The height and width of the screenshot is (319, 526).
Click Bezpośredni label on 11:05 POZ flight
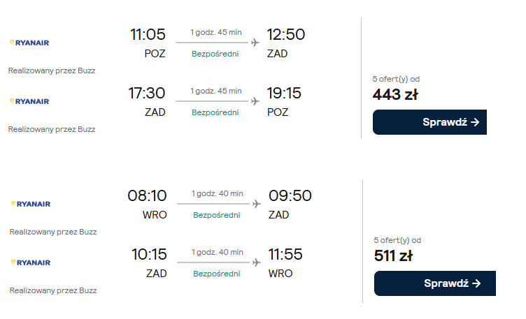click(x=215, y=54)
